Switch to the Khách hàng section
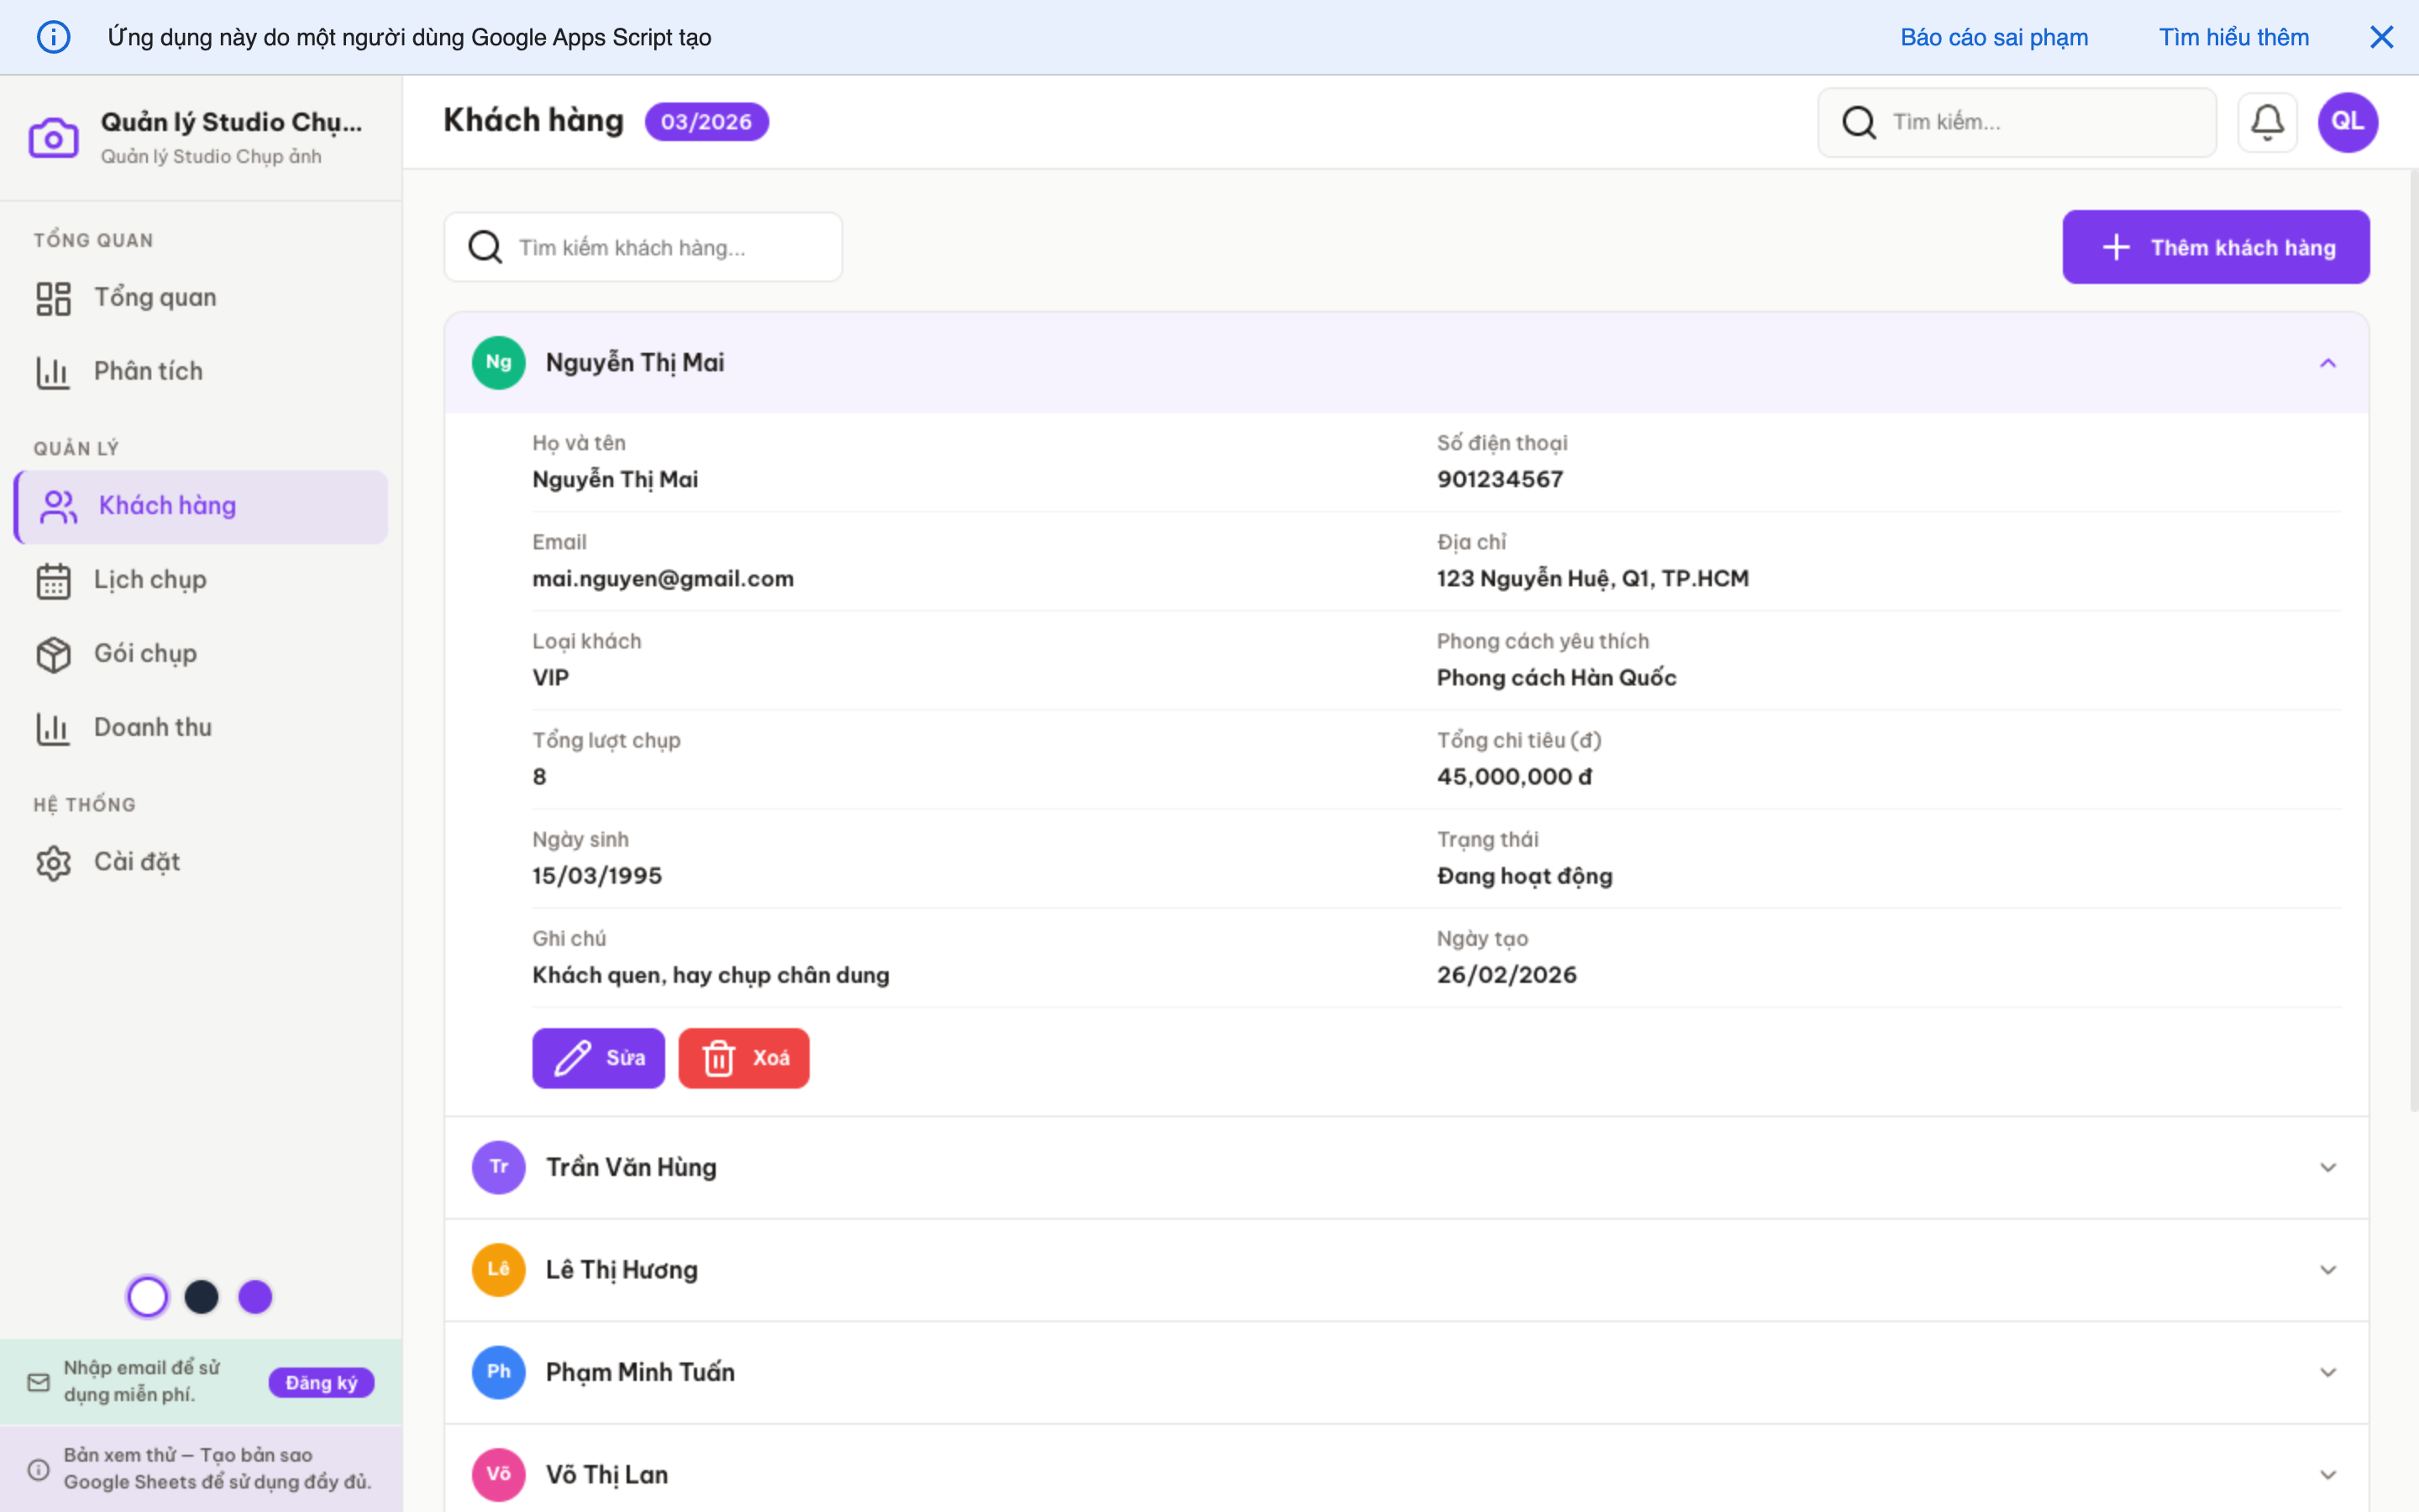This screenshot has height=1512, width=2419. pos(167,505)
